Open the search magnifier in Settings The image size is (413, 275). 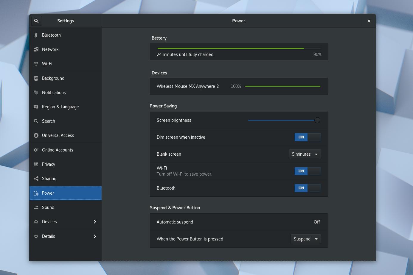[x=36, y=21]
